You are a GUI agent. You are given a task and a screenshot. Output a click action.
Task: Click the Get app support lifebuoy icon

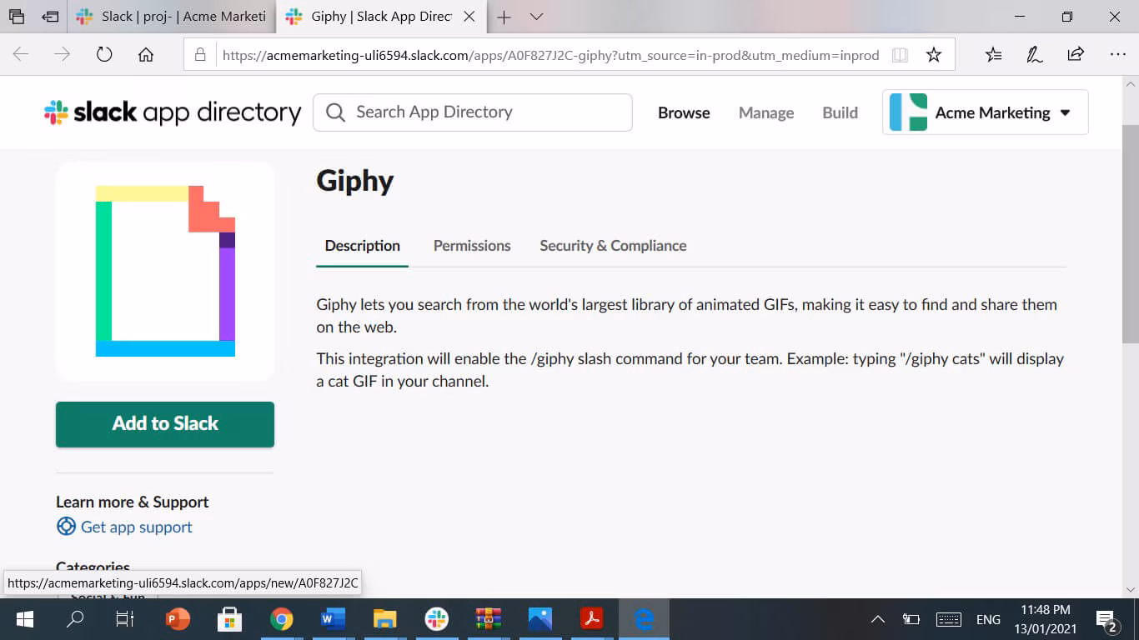tap(66, 527)
